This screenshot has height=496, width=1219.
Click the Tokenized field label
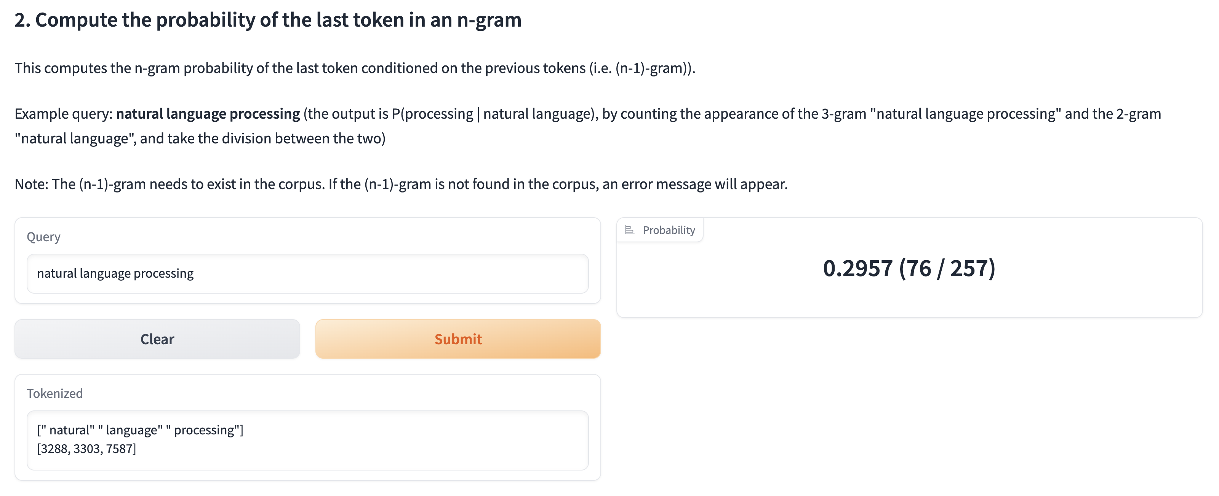pyautogui.click(x=54, y=394)
